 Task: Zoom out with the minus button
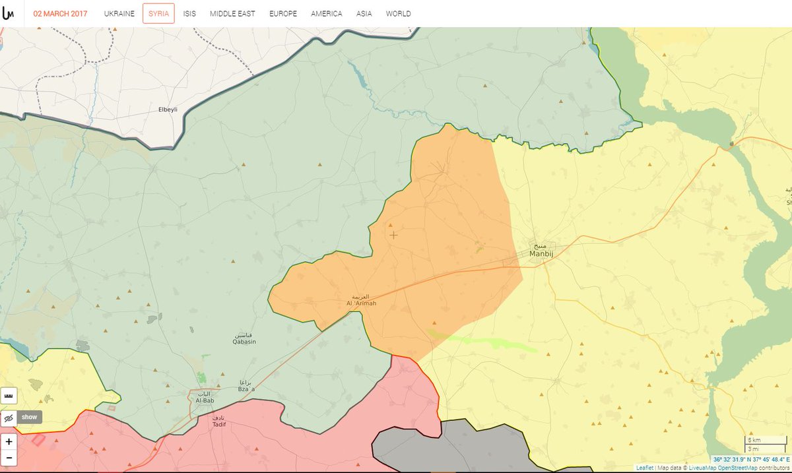(x=9, y=457)
